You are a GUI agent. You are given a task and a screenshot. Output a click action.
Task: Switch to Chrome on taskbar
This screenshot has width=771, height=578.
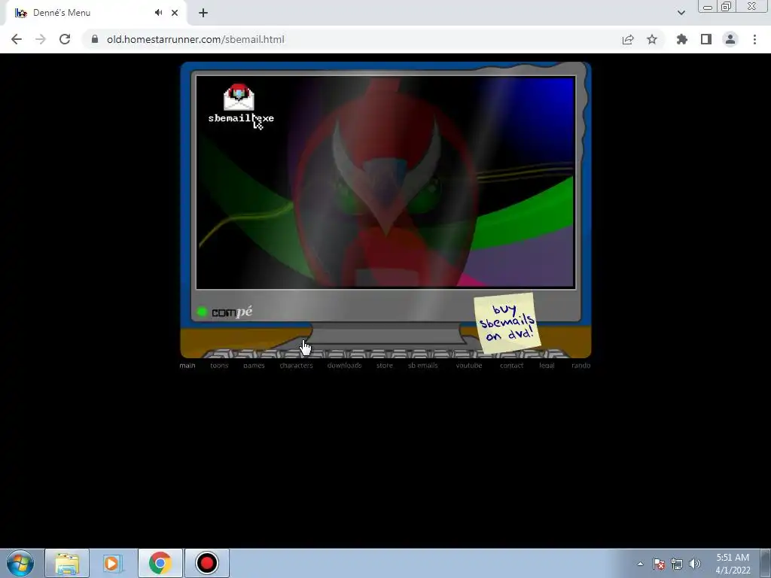[160, 563]
